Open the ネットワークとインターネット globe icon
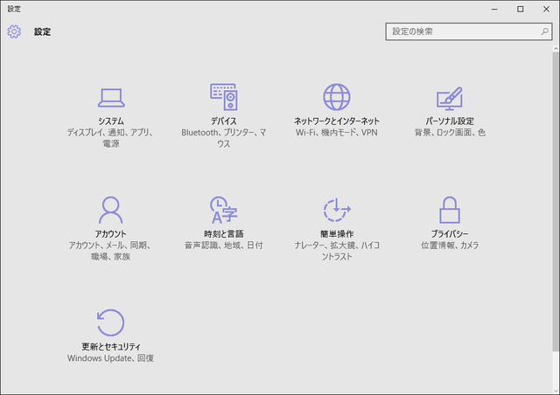This screenshot has width=560, height=395. (337, 97)
